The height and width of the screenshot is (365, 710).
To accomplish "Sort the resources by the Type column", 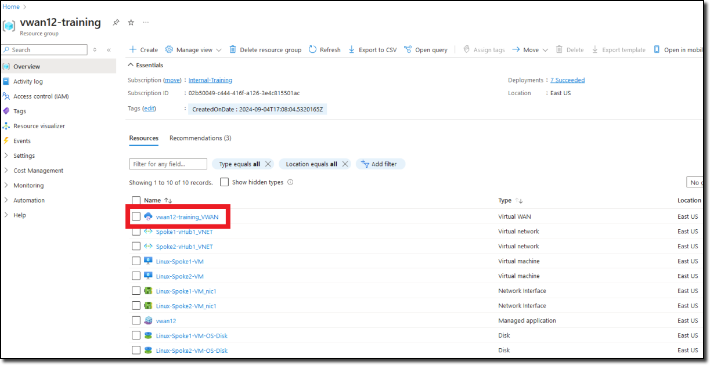I will pyautogui.click(x=511, y=200).
